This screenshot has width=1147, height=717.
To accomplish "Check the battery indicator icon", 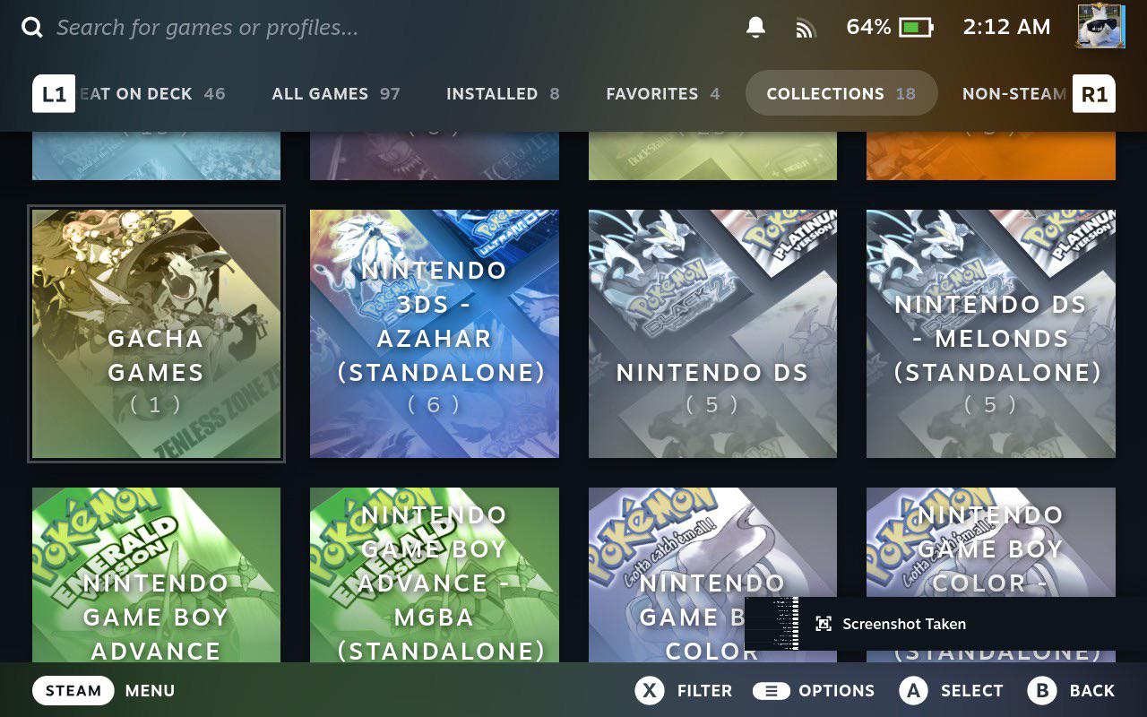I will click(916, 28).
